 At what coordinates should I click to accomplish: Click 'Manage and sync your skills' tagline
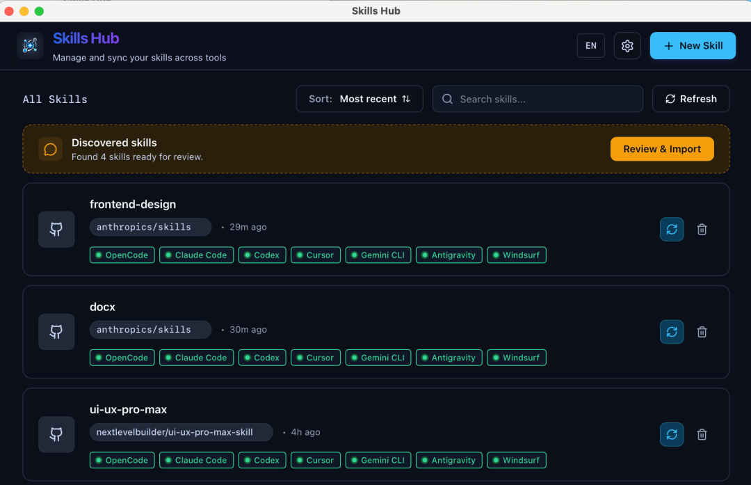[139, 58]
